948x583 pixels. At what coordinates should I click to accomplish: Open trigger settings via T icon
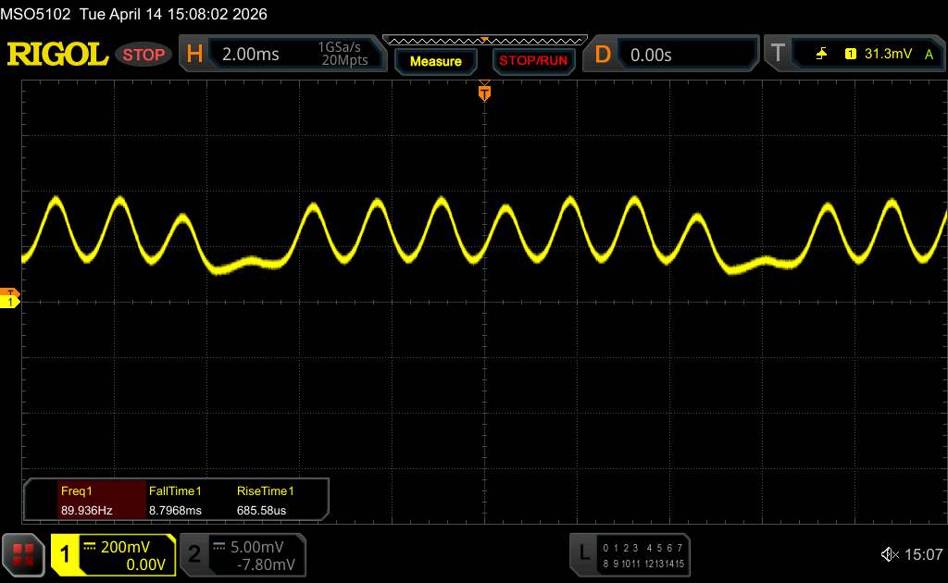coord(778,55)
